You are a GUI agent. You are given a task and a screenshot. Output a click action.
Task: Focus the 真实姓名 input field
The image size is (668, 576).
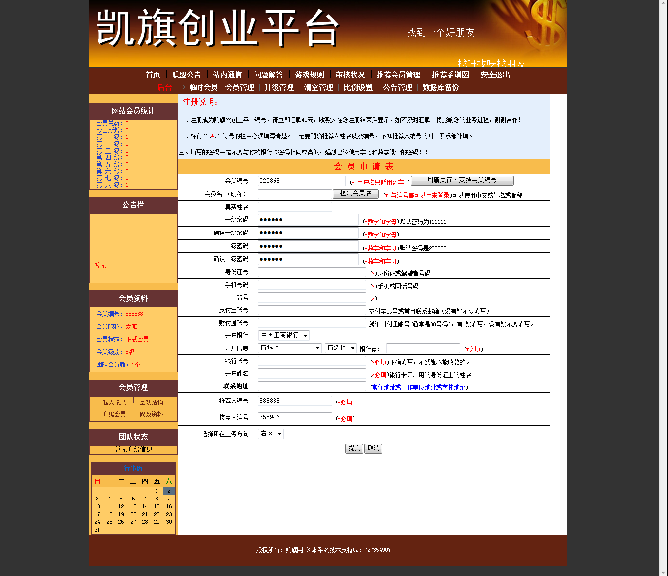[295, 207]
